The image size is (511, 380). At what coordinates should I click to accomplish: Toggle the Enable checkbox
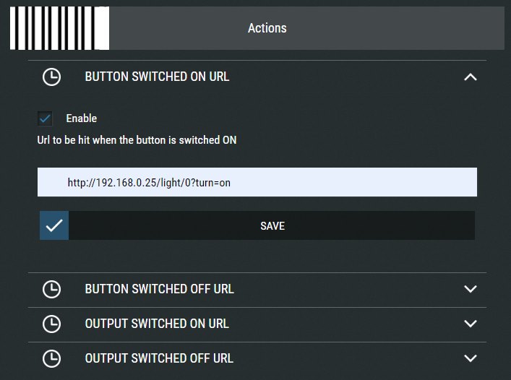click(x=46, y=118)
